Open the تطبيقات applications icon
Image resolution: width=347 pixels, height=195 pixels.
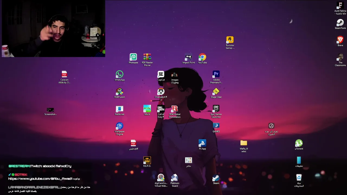coord(299,162)
